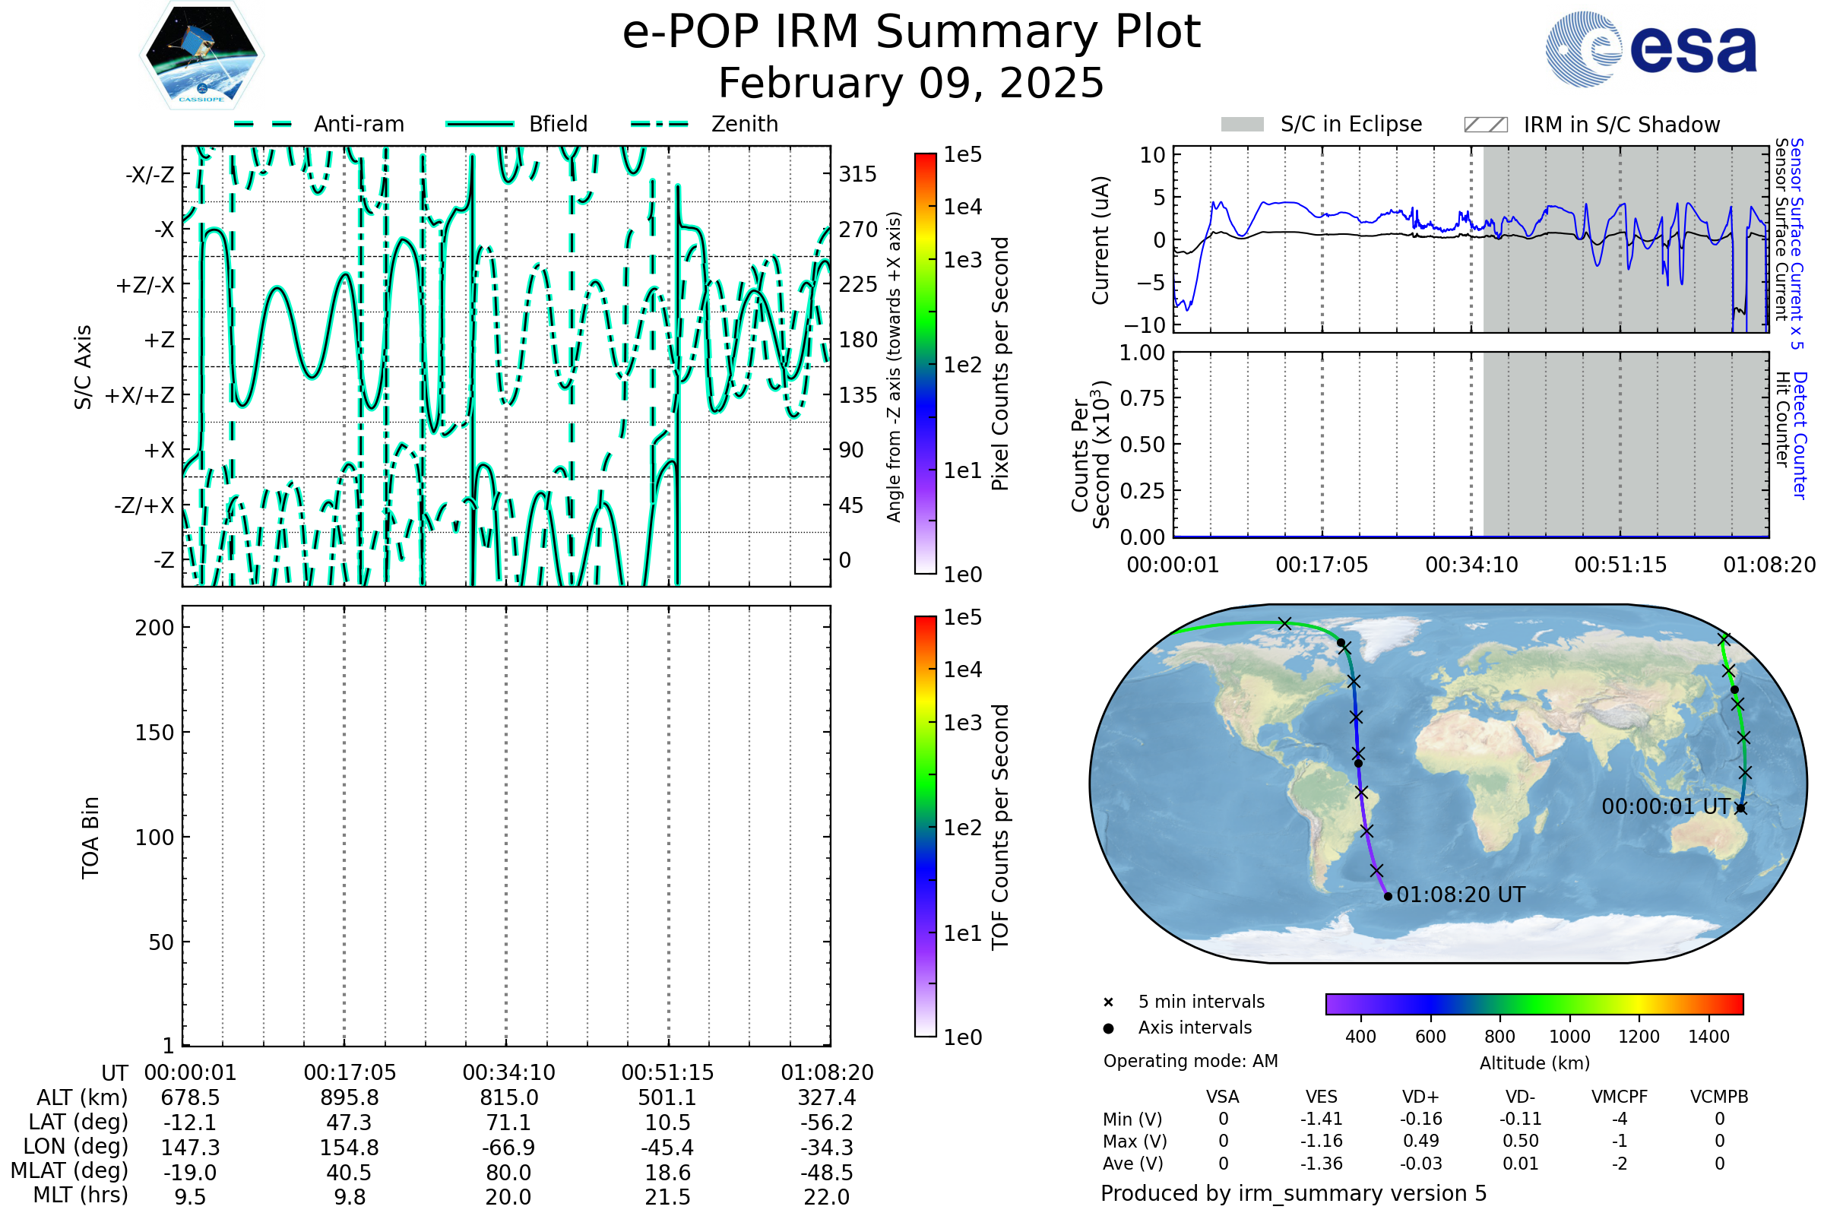Screen dimensions: 1824x1216
Task: Click the e-POP IRM Summary Plot title
Action: pos(911,33)
